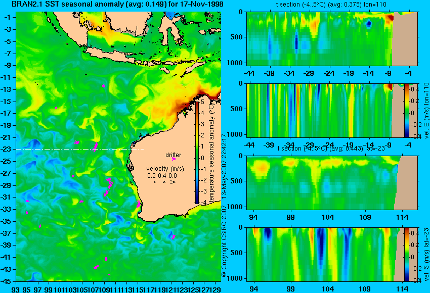Select the temperature seasonal anomaly colour bar

click(x=197, y=152)
